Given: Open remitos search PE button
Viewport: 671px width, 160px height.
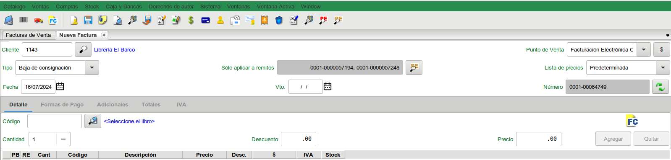Looking at the screenshot, I should [414, 67].
